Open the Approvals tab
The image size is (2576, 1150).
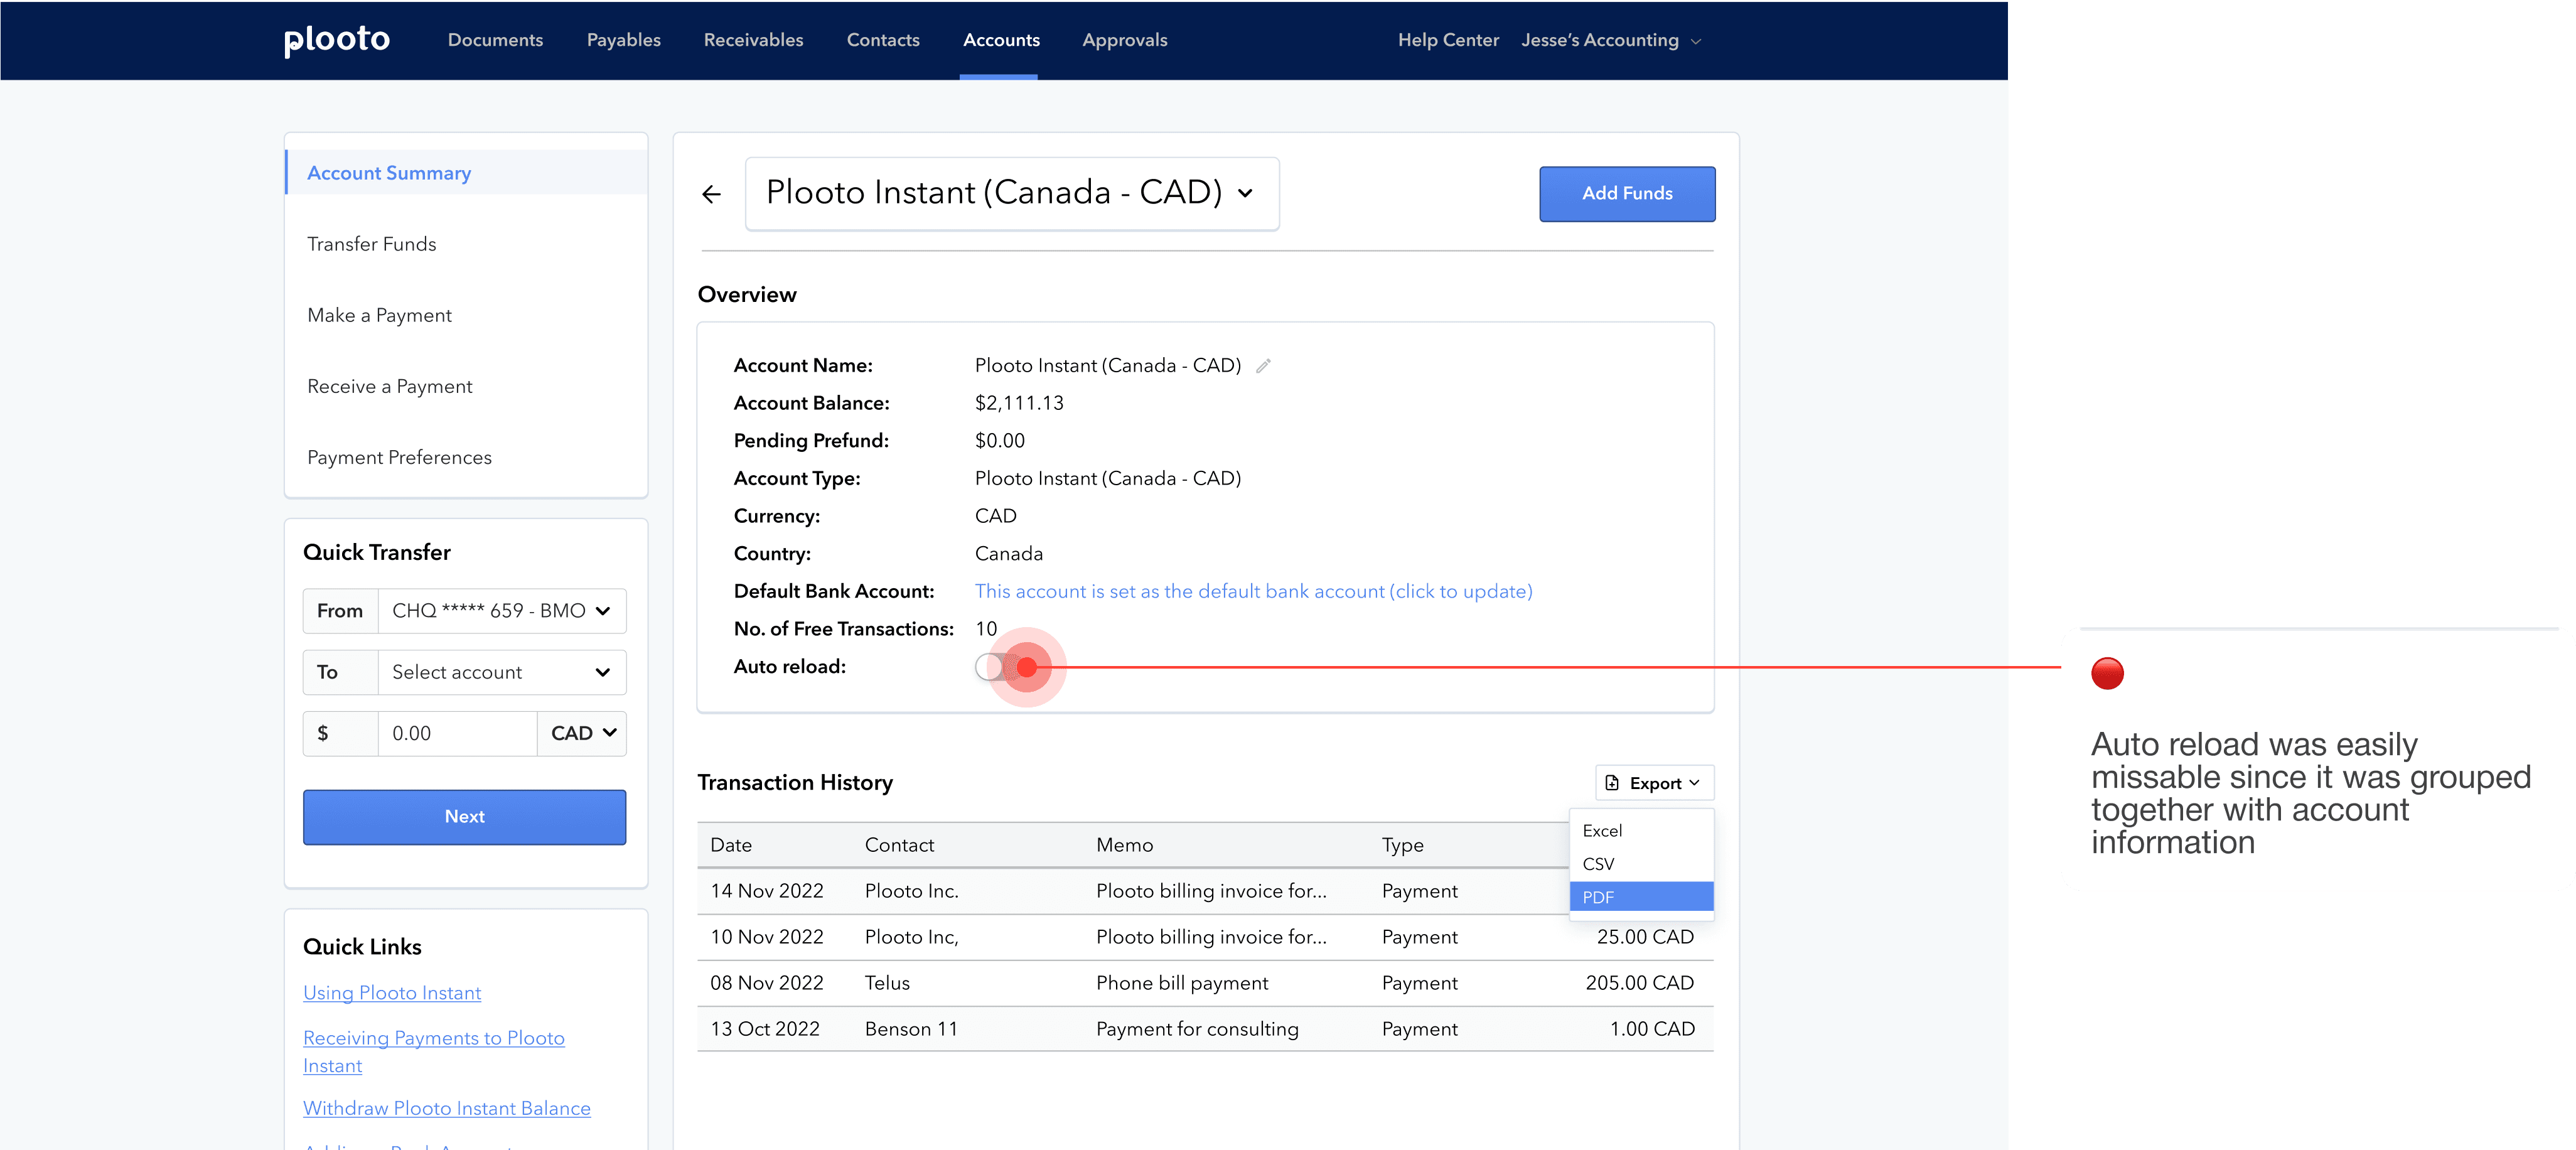coord(1124,40)
